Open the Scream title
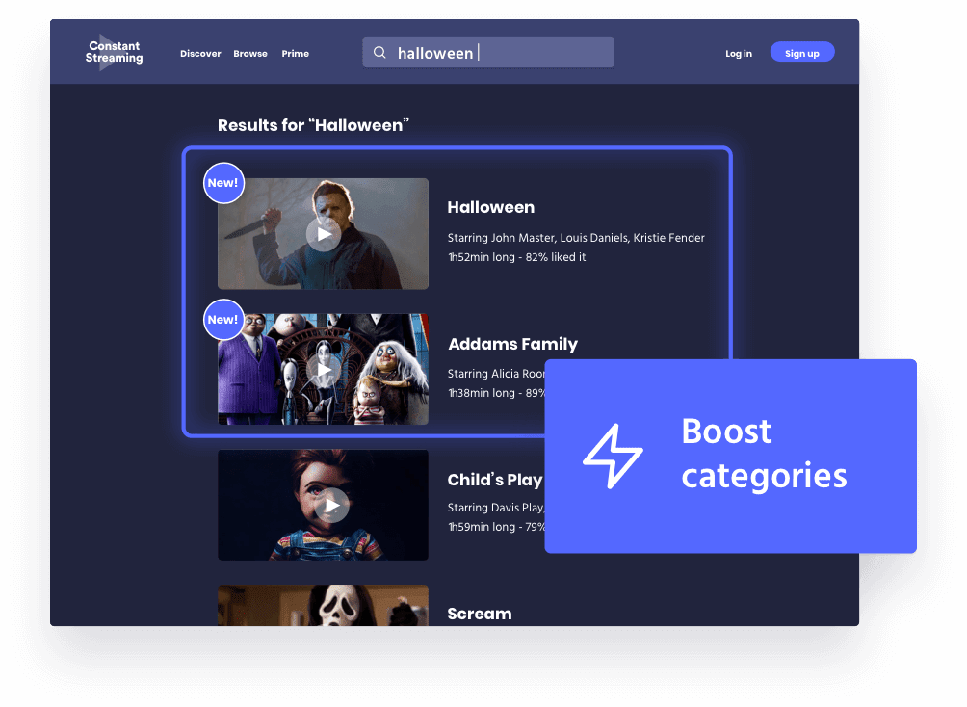 pos(480,614)
